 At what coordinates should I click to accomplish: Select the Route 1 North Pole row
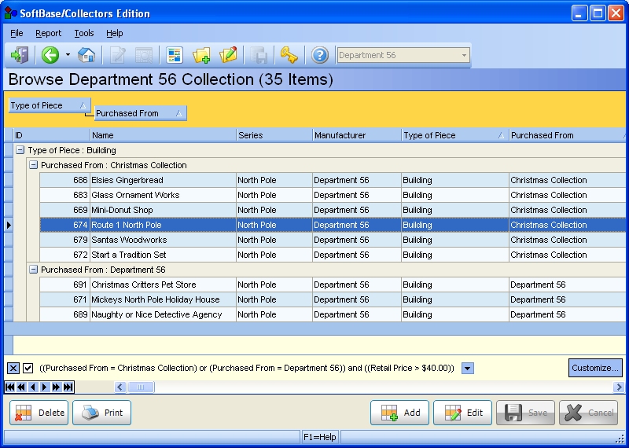pyautogui.click(x=333, y=225)
